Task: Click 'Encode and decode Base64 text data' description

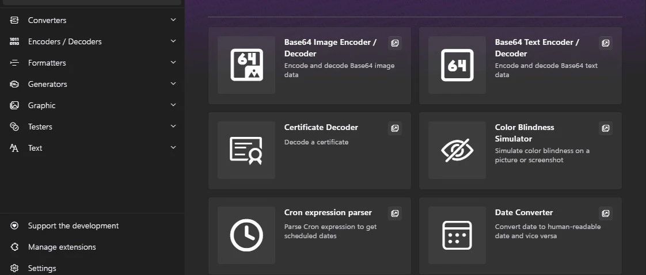Action: coord(546,70)
